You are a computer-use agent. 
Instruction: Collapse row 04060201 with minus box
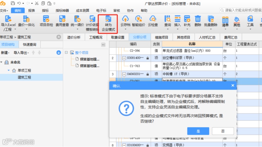click(124, 74)
